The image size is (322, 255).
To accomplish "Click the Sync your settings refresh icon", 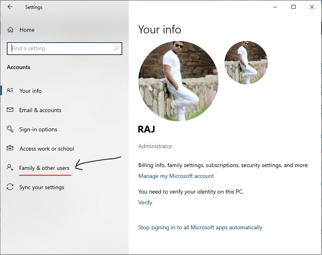I will 10,187.
